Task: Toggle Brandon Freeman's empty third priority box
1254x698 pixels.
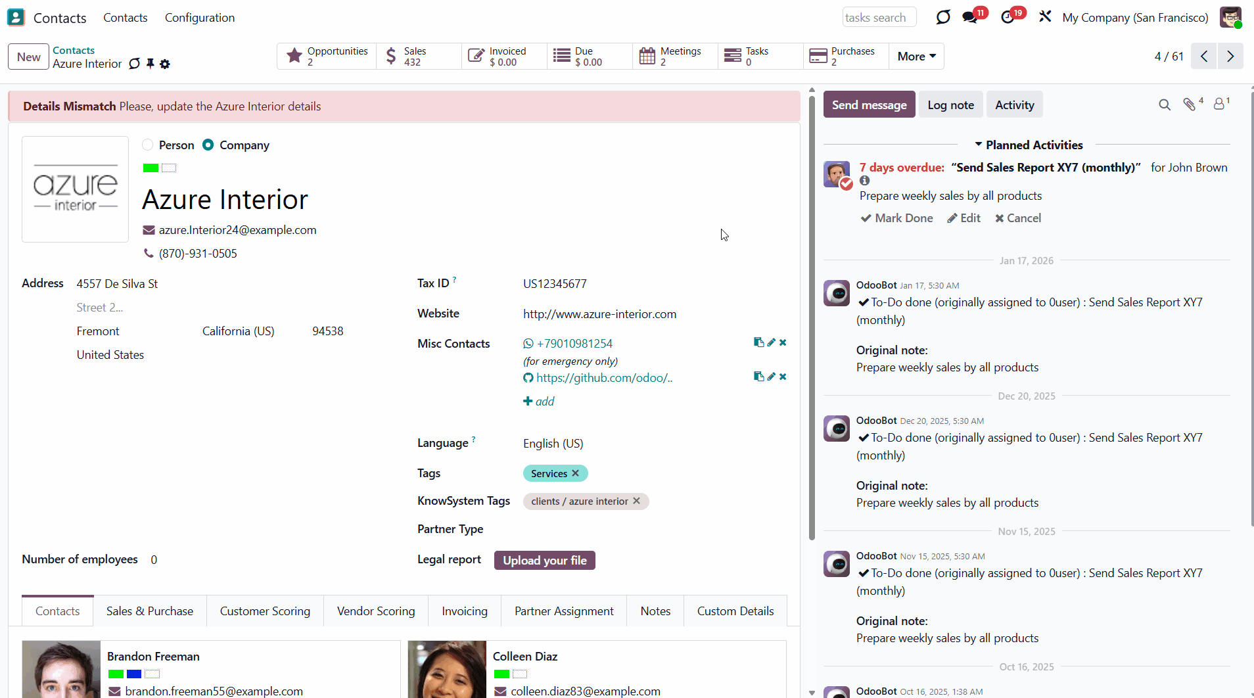Action: pos(152,674)
